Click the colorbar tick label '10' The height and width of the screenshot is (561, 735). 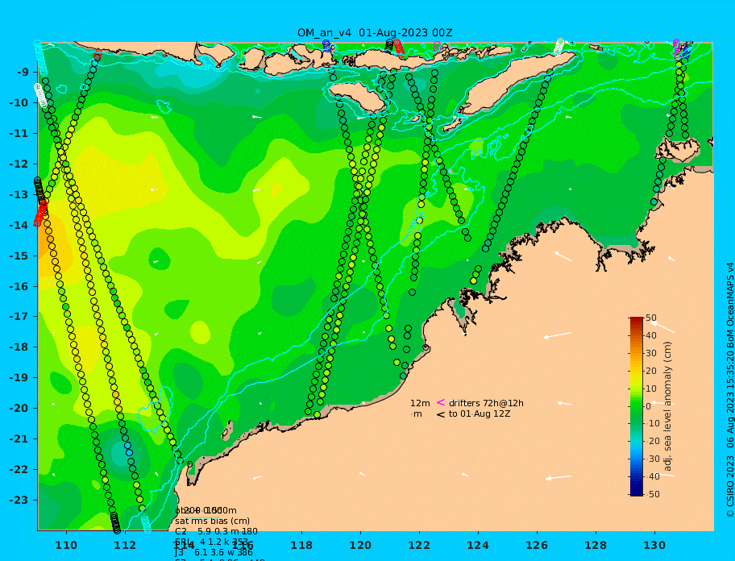click(651, 389)
